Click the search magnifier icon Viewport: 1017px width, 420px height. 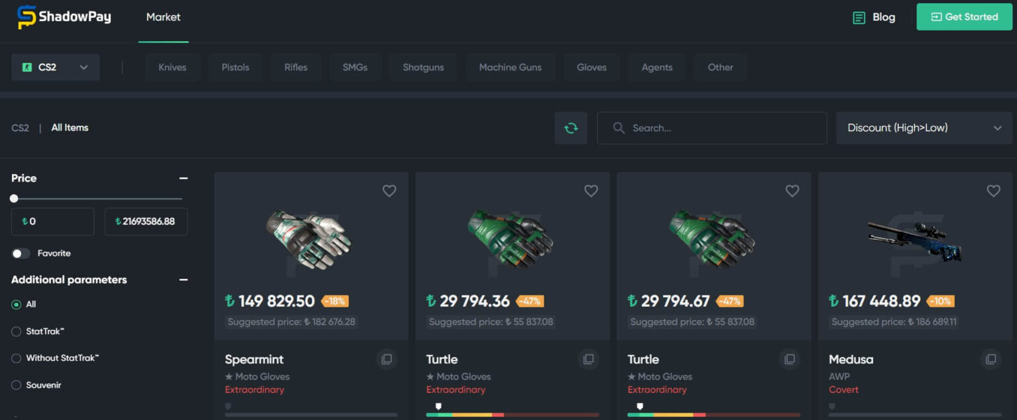point(618,127)
